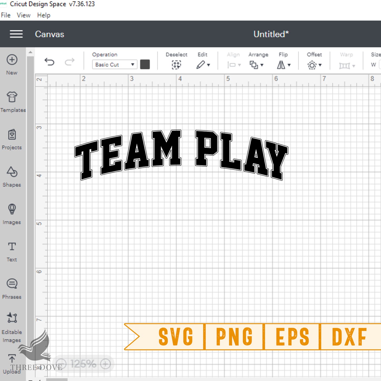This screenshot has width=381, height=381.
Task: Open the File menu
Action: (x=6, y=15)
